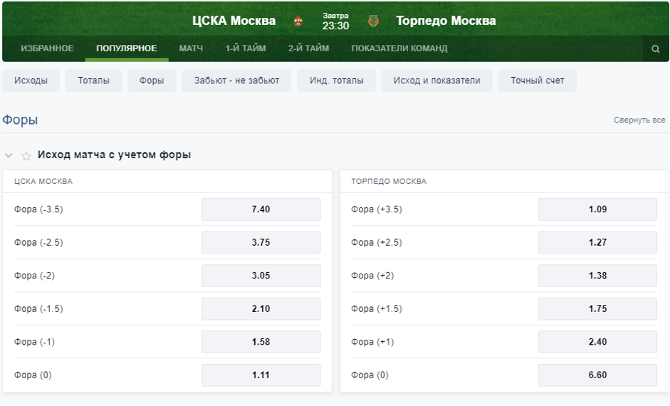
Task: Open the "1-й тайм" tab
Action: (x=246, y=48)
